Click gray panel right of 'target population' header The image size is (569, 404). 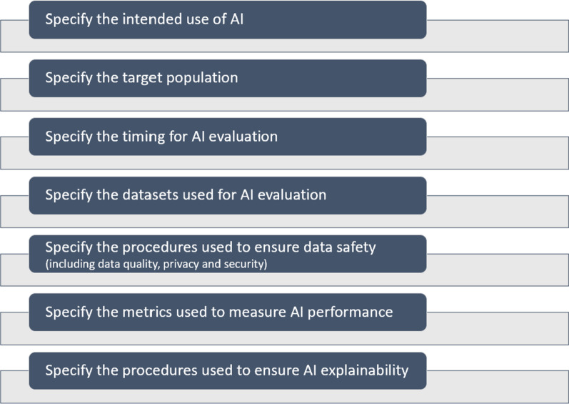tap(498, 94)
